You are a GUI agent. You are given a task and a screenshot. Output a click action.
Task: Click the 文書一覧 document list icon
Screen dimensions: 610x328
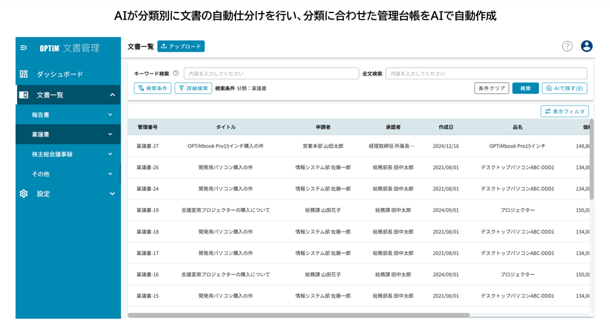tap(24, 95)
